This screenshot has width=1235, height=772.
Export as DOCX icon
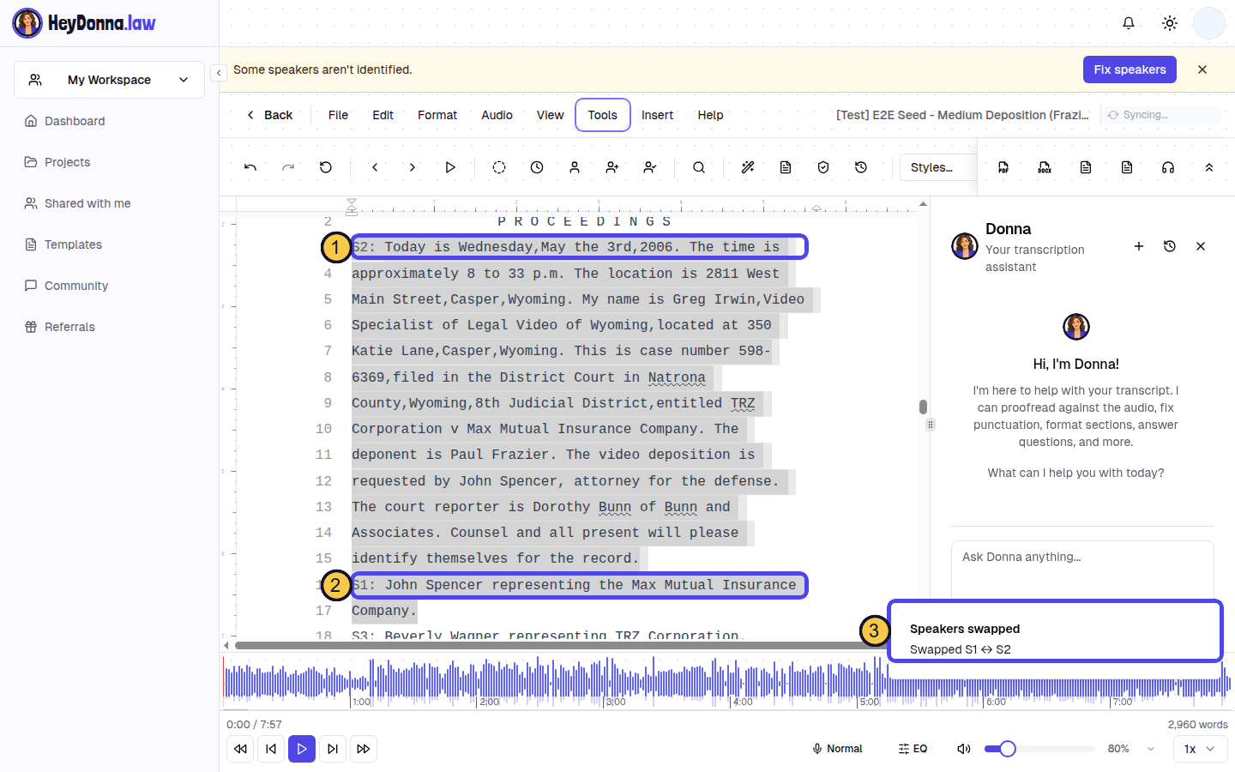click(1045, 167)
